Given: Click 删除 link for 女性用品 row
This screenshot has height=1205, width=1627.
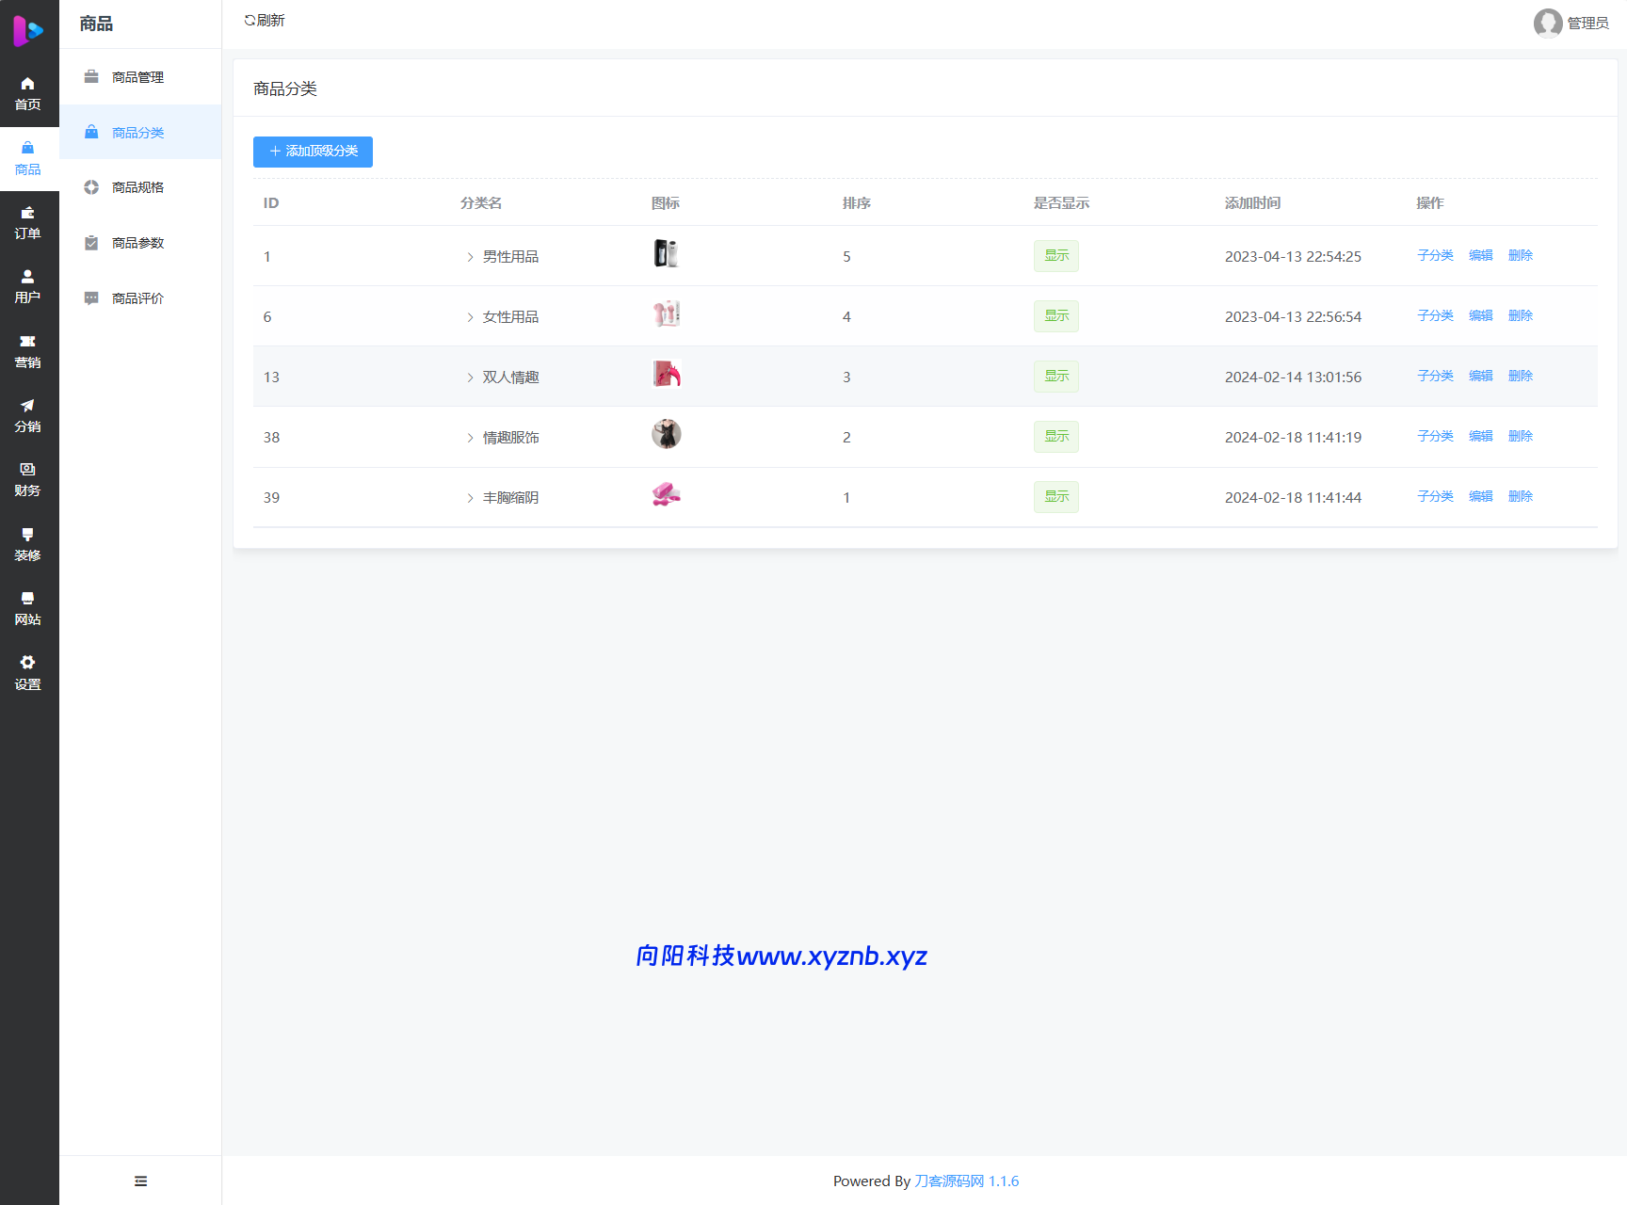Looking at the screenshot, I should pyautogui.click(x=1520, y=316).
